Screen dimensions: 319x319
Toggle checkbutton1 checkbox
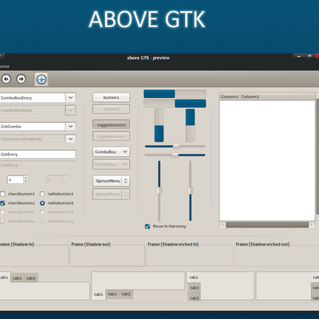[x=2, y=194]
